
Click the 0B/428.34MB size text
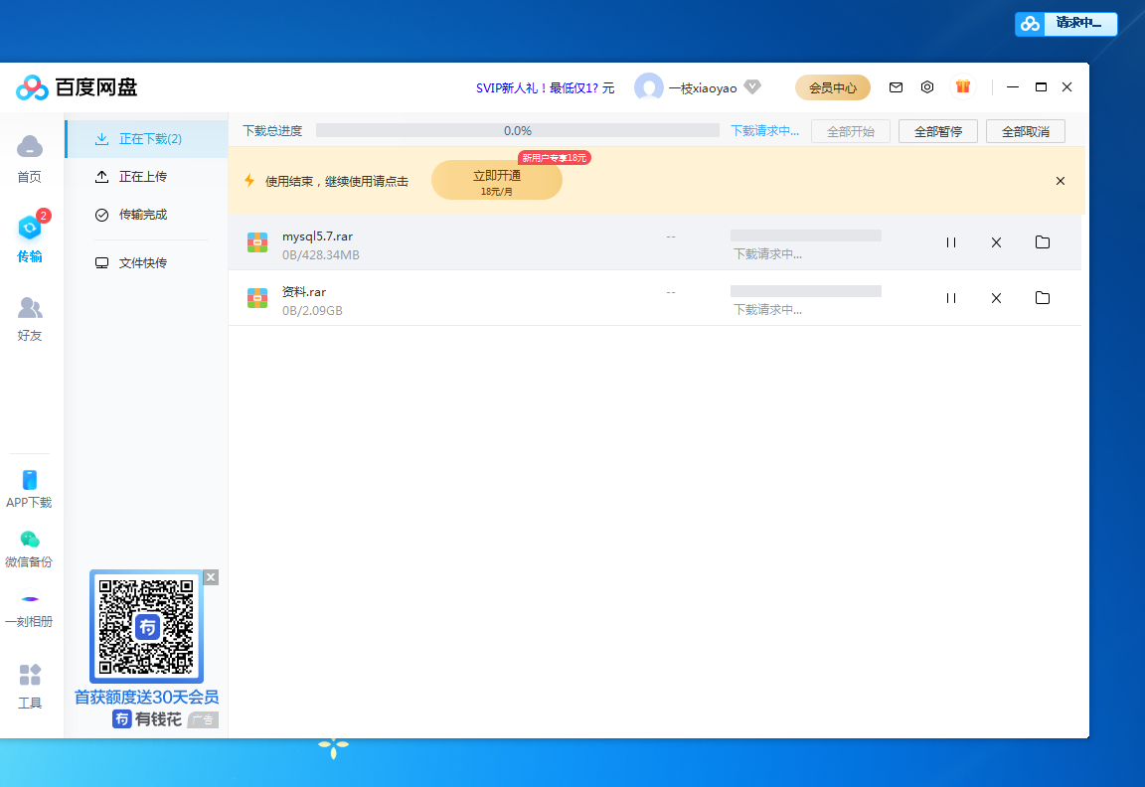(321, 254)
